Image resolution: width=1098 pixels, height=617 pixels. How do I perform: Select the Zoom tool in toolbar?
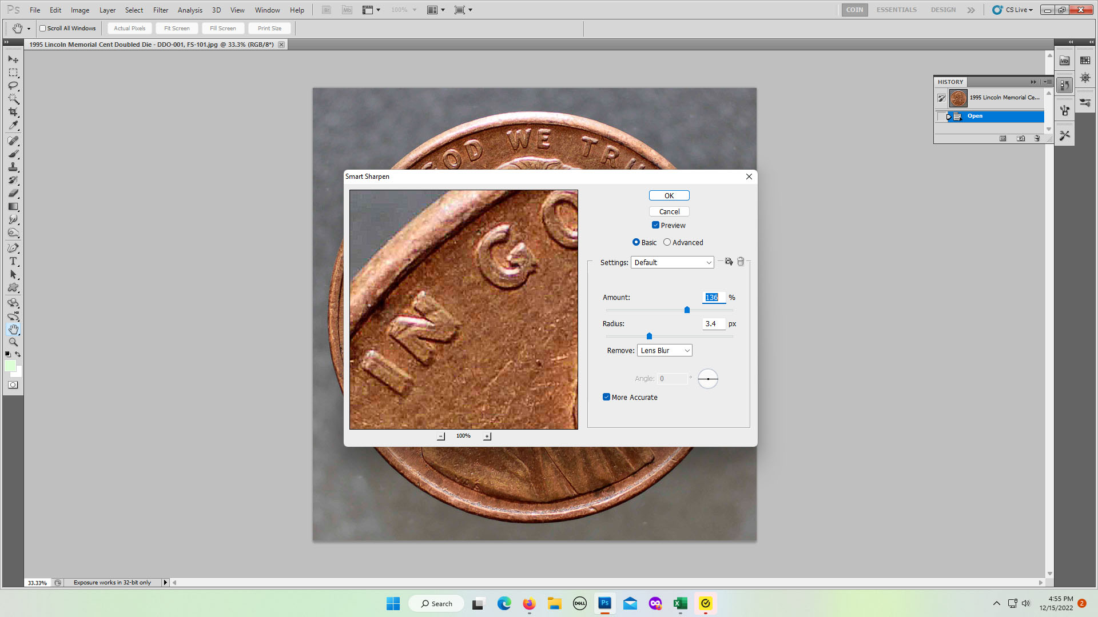(13, 342)
